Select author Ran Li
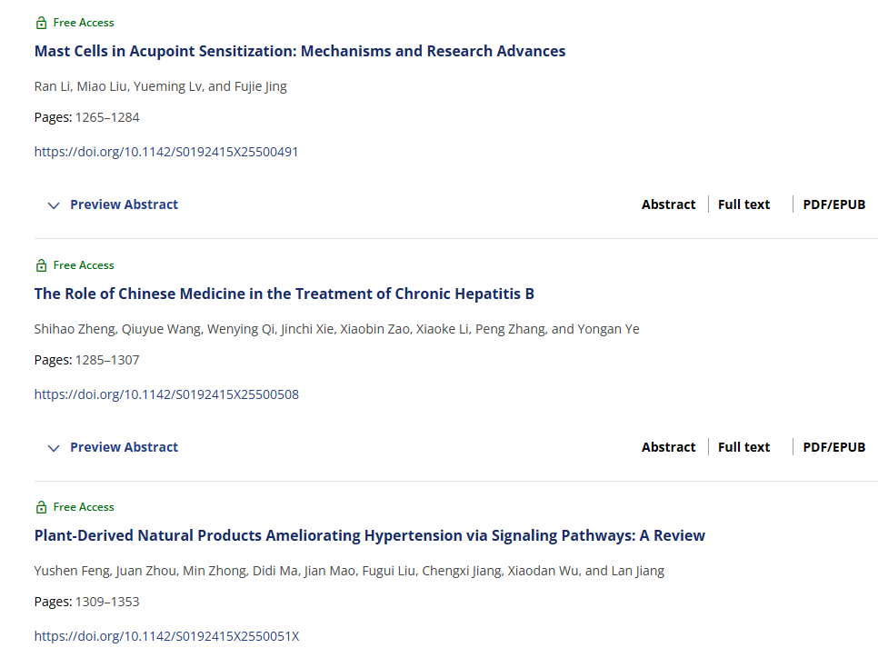 click(x=50, y=85)
